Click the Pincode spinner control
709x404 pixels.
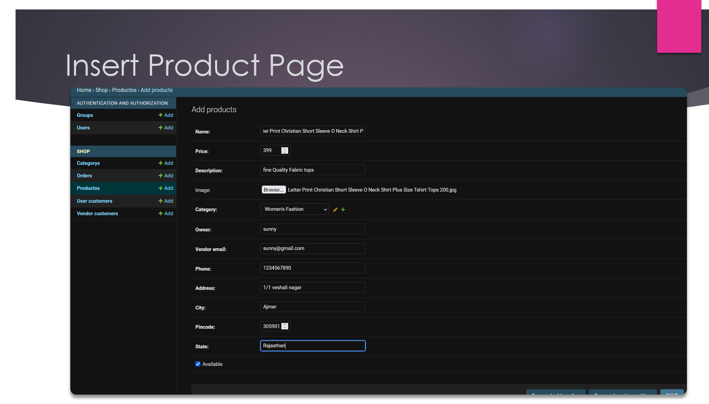pos(285,326)
